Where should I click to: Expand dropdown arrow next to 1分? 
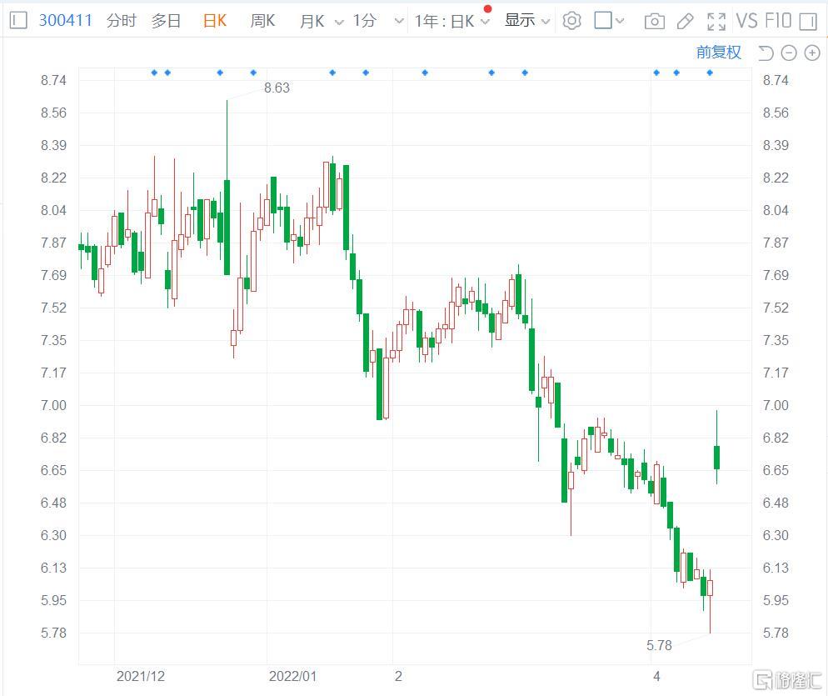pos(399,21)
